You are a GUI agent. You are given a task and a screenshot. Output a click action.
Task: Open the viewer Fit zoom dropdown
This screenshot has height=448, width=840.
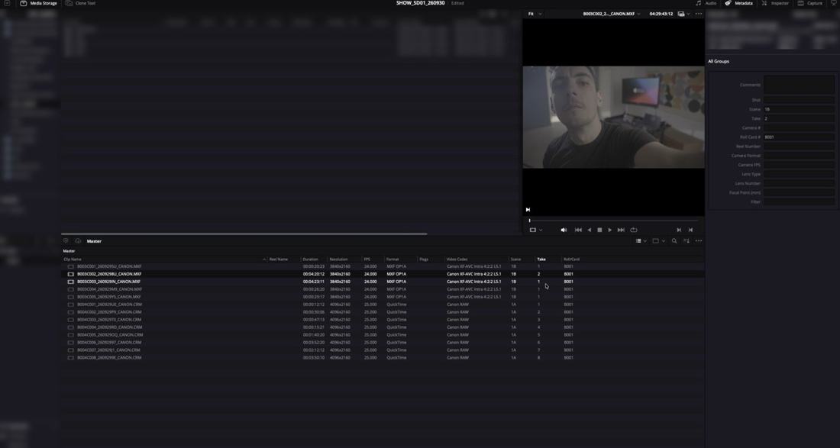click(x=535, y=14)
